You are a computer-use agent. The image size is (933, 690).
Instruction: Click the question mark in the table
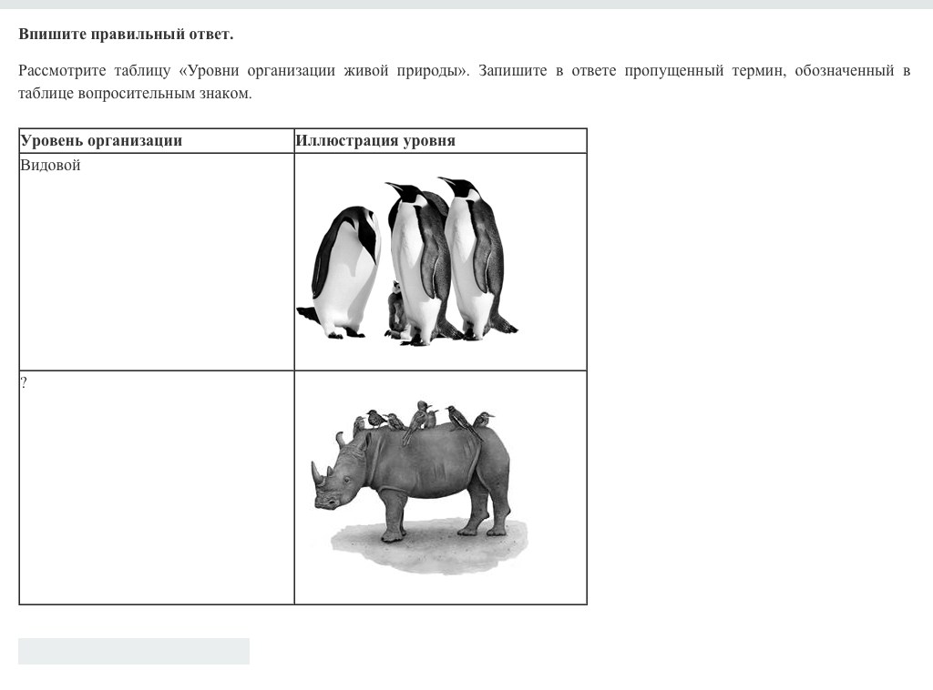point(24,383)
